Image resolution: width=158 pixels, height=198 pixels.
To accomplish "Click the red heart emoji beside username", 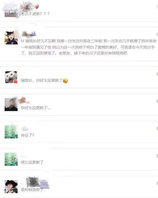I will (x=37, y=7).
